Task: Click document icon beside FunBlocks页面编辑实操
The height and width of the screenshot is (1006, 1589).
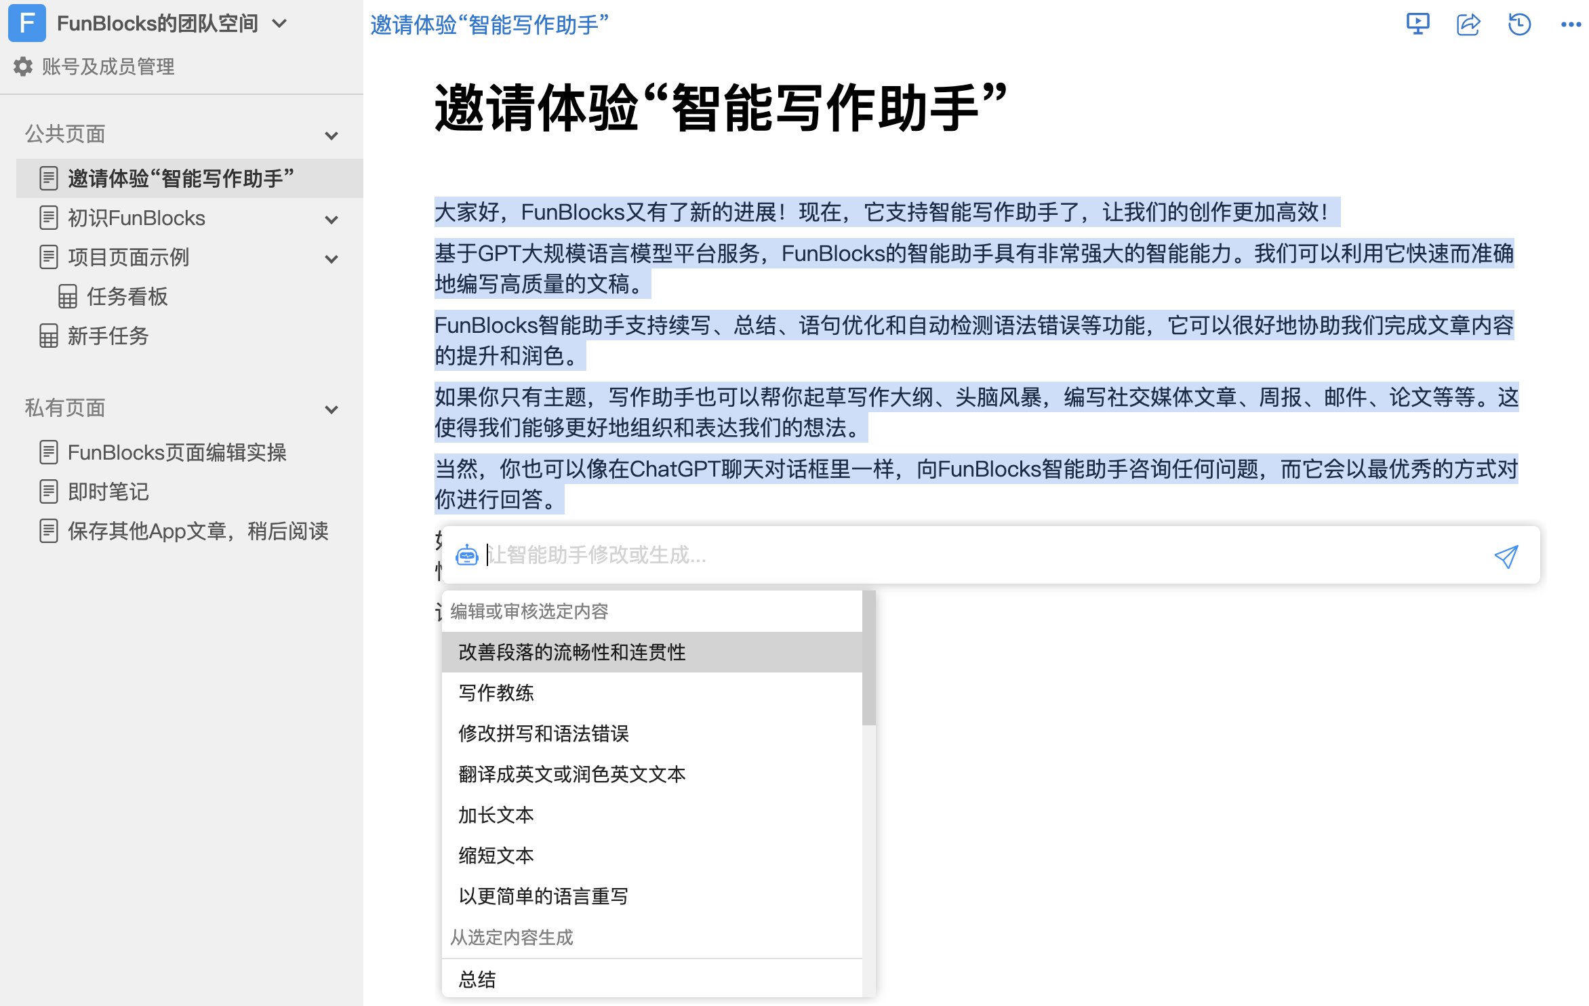Action: coord(49,452)
